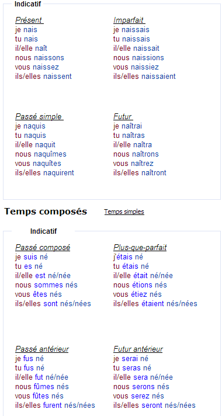Open the Passé antérieur heading
Image resolution: width=222 pixels, height=416 pixels.
point(42,349)
